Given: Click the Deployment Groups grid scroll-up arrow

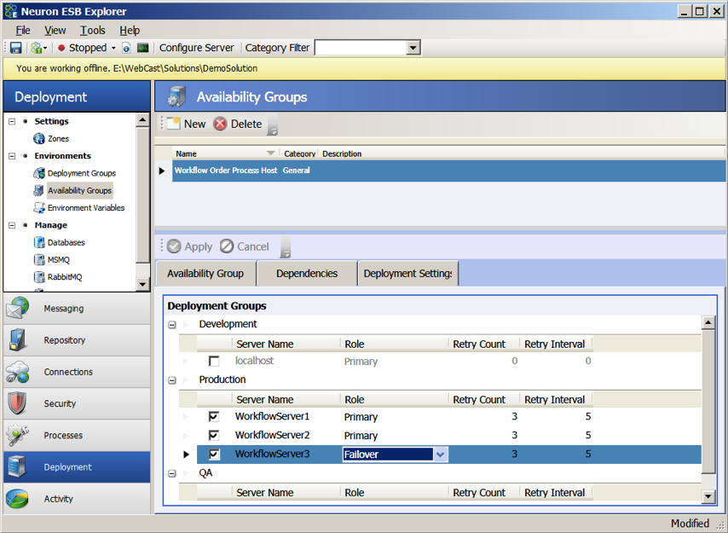Looking at the screenshot, I should 708,322.
